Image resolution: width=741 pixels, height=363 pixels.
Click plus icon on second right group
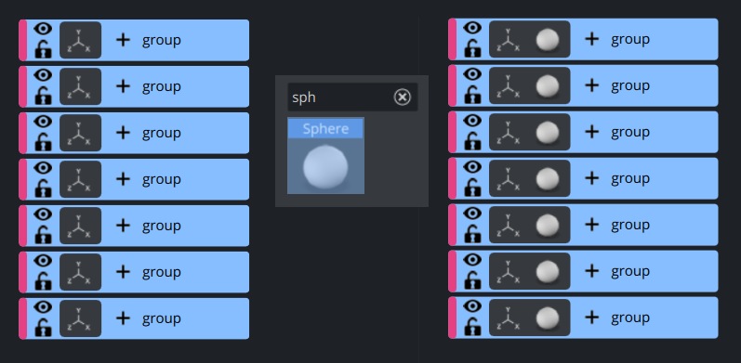point(591,86)
